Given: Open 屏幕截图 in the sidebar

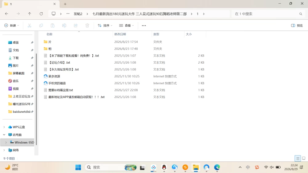Looking at the screenshot, I should tap(18, 73).
